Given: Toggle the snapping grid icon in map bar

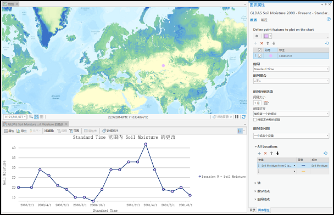Looking at the screenshot, I should pos(36,117).
